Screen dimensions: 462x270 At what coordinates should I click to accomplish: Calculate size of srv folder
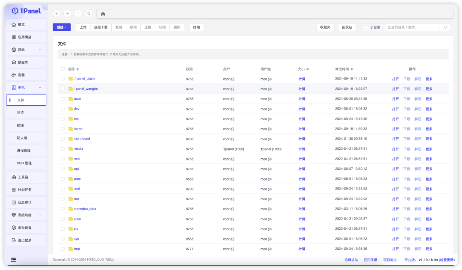point(302,229)
